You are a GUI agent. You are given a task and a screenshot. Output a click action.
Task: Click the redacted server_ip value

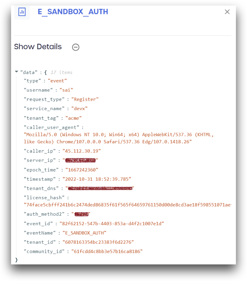click(80, 160)
